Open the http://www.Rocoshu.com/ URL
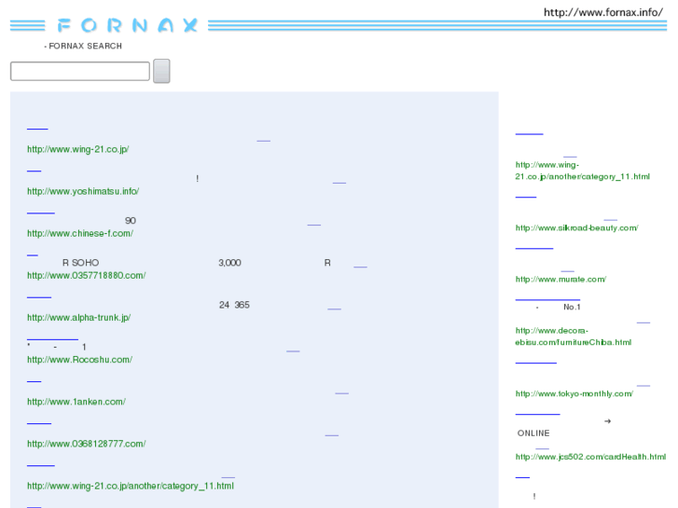Viewport: 678px width, 508px height. (79, 360)
